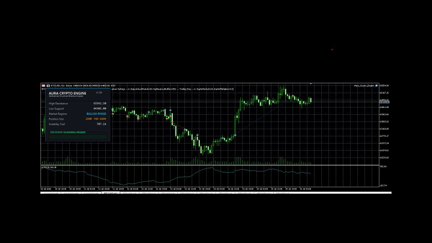This screenshot has width=432, height=243.
Task: Click the green progress bar in Aura panel
Action: point(78,137)
